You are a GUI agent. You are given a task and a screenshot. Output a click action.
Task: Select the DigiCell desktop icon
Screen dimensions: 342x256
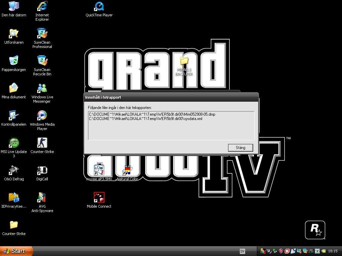point(42,173)
